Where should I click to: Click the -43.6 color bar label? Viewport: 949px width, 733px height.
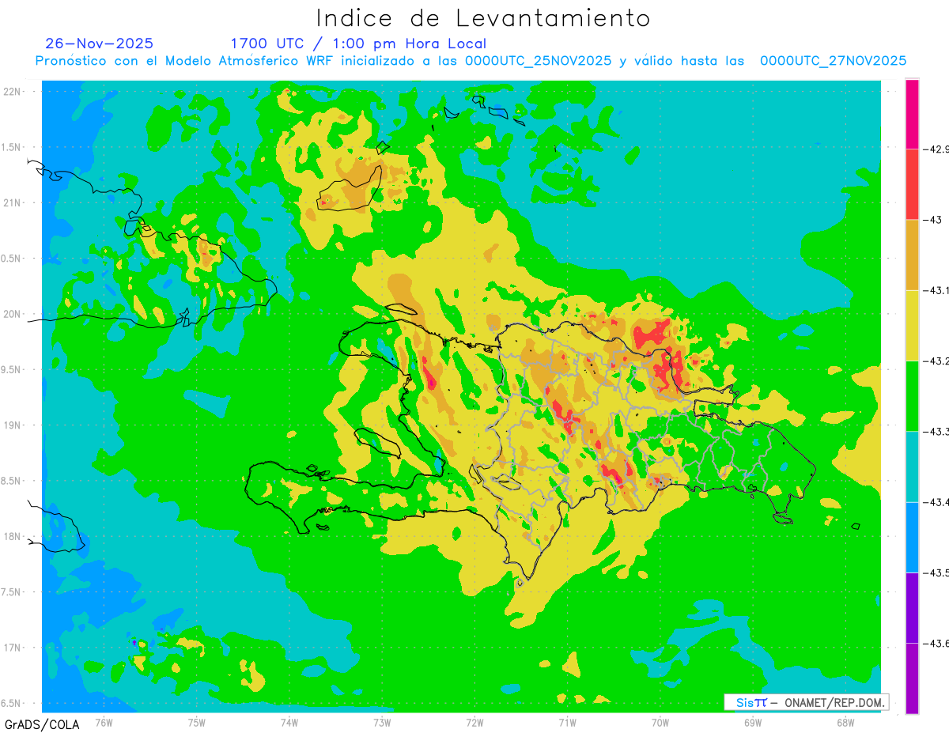pyautogui.click(x=937, y=643)
